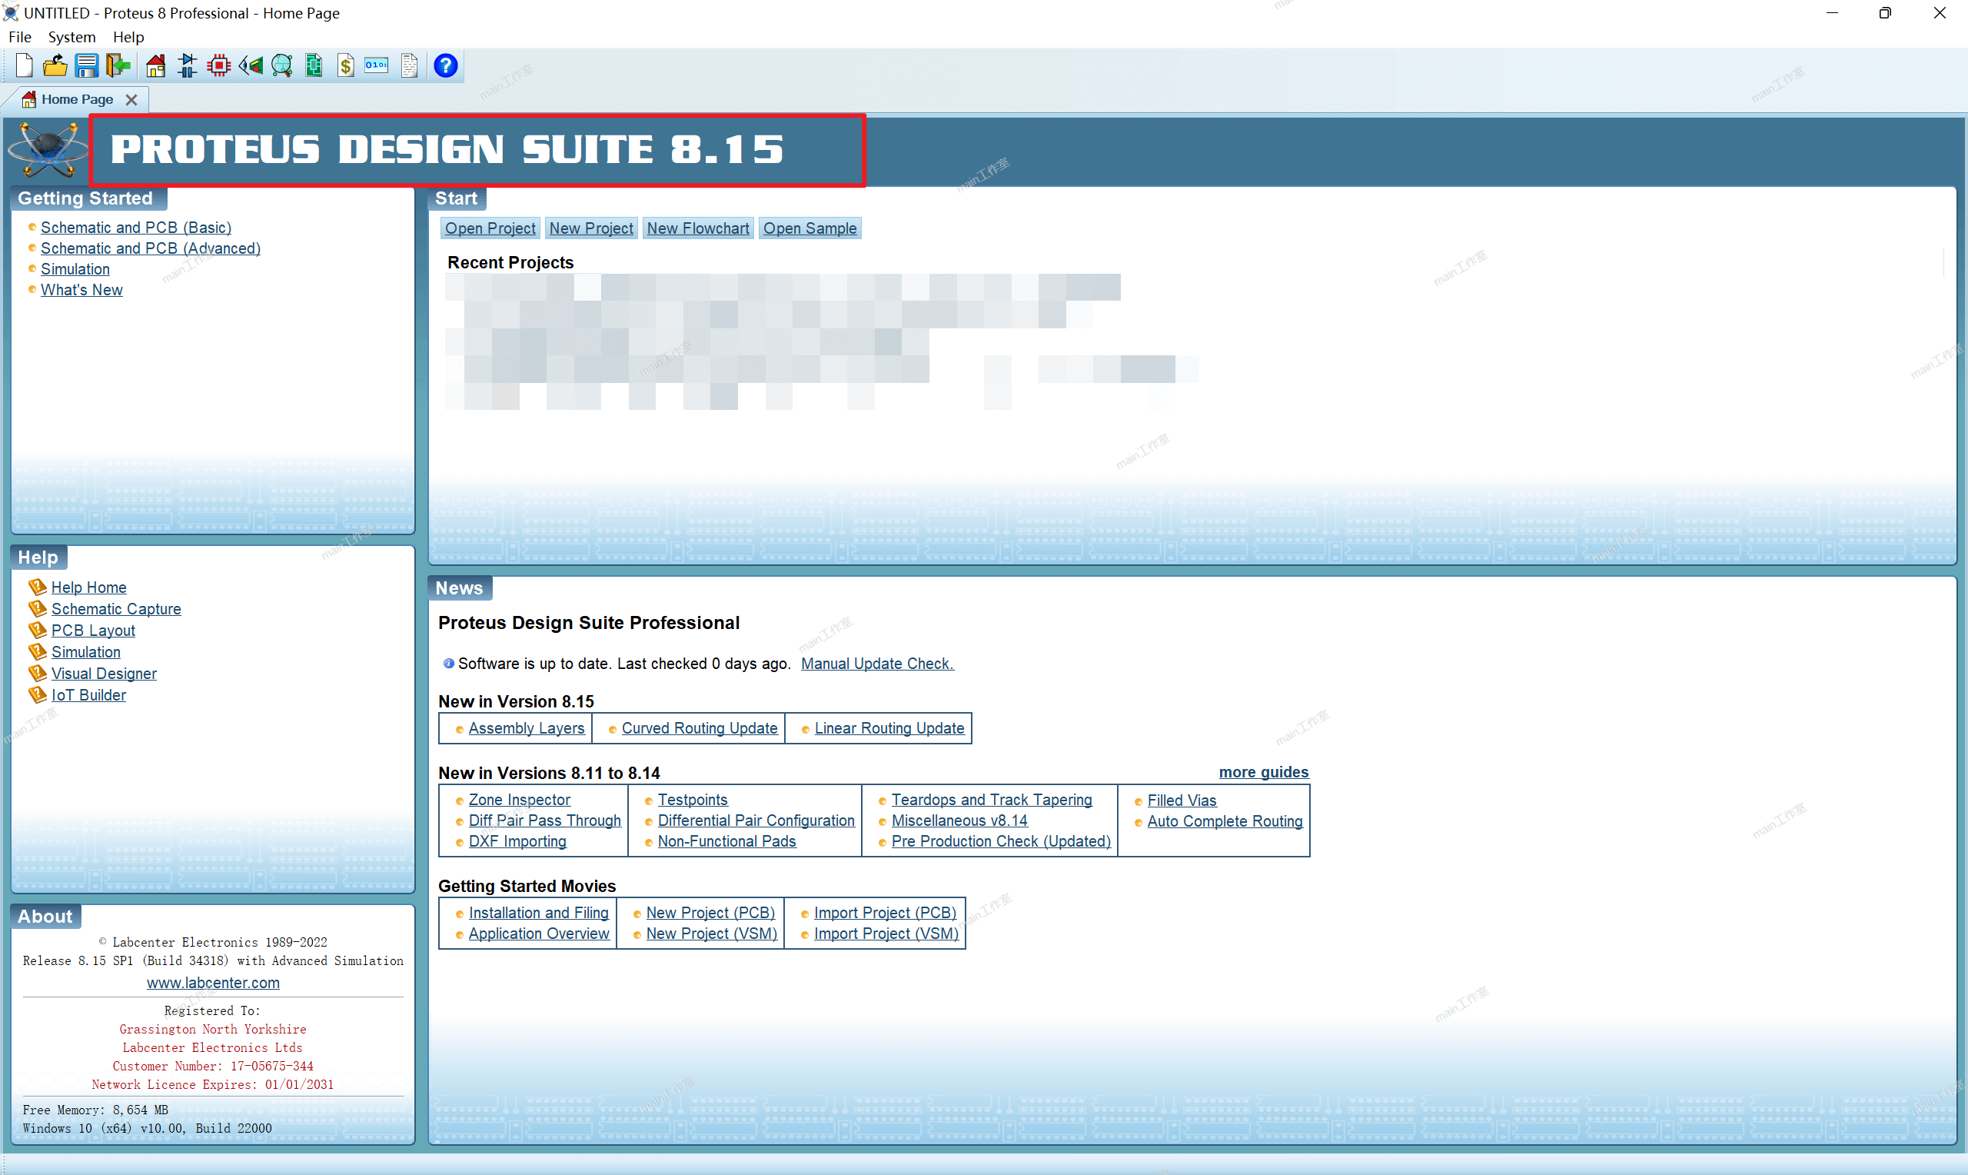This screenshot has width=1968, height=1175.
Task: Open Schematic Capture via diode-capacitor icon
Action: click(188, 65)
